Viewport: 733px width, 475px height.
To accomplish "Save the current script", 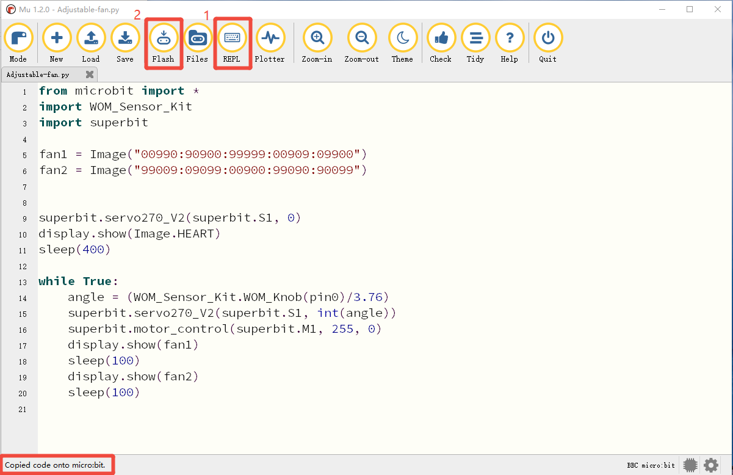I will pyautogui.click(x=125, y=43).
